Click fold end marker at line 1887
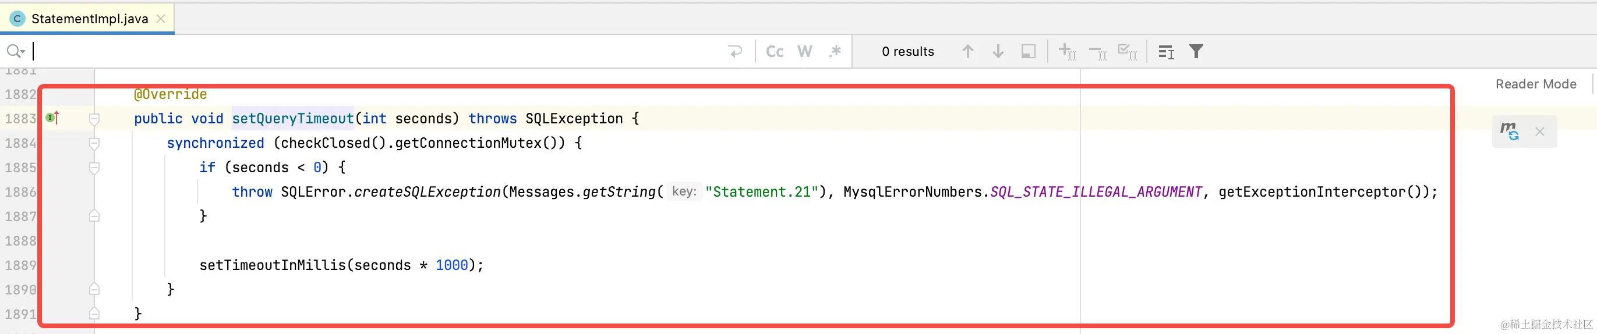This screenshot has width=1597, height=334. click(94, 216)
